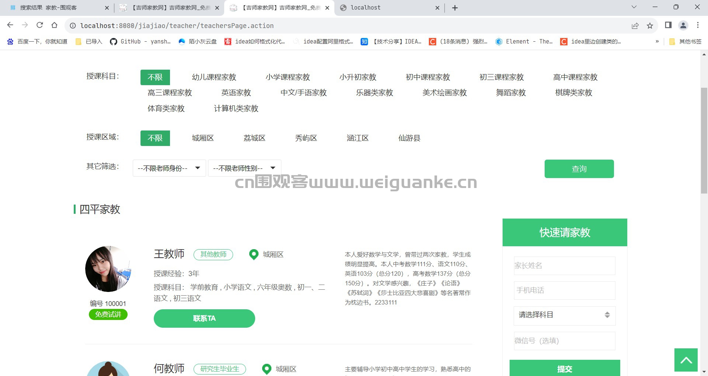Filter by 幼儿课程家教
Screen dimensions: 708x376
click(214, 77)
